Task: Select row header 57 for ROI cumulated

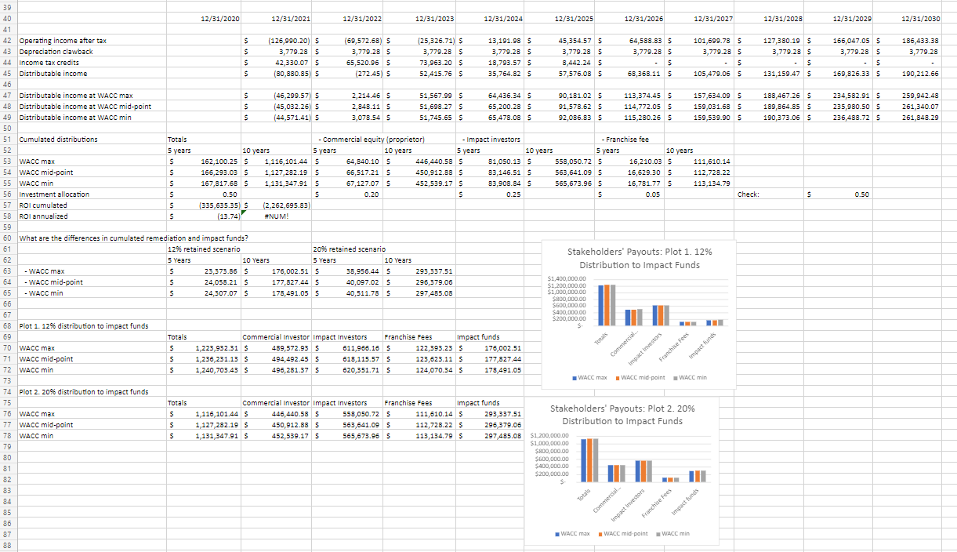Action: click(x=6, y=205)
